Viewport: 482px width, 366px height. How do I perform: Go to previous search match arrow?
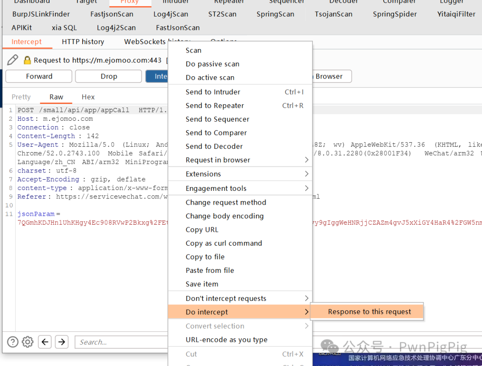(45, 342)
